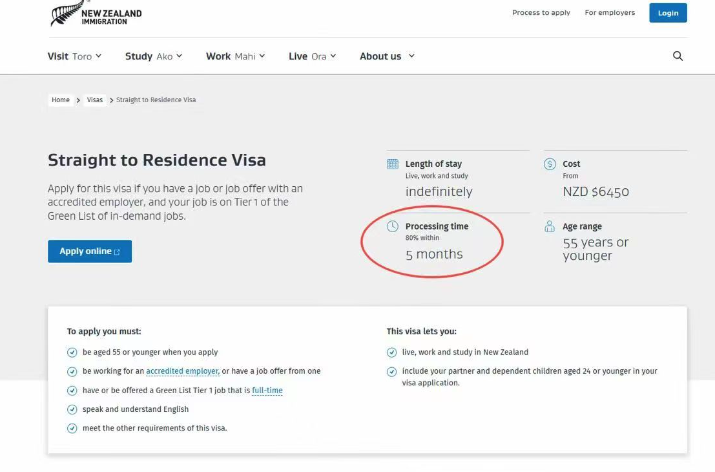Click the checkmark icon beside 'speak and understand English'

tap(72, 409)
